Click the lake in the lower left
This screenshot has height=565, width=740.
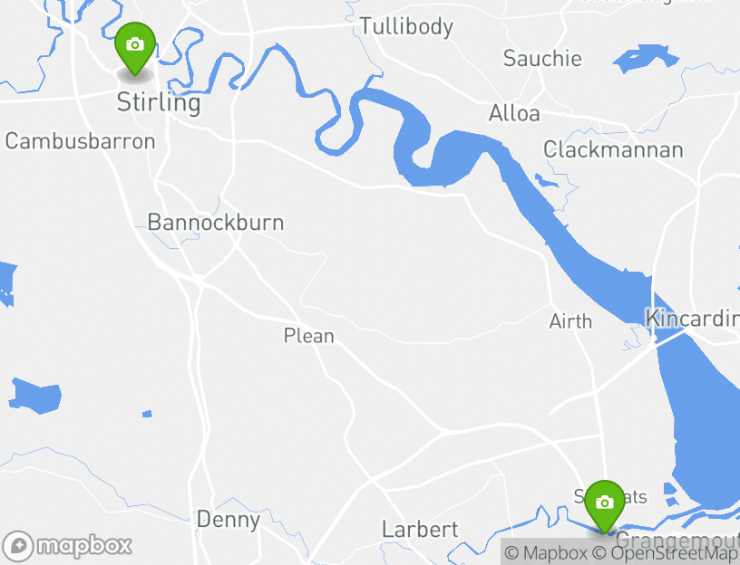[x=34, y=396]
